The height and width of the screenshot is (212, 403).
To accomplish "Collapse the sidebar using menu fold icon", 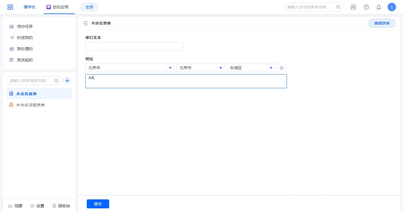I will (86, 23).
